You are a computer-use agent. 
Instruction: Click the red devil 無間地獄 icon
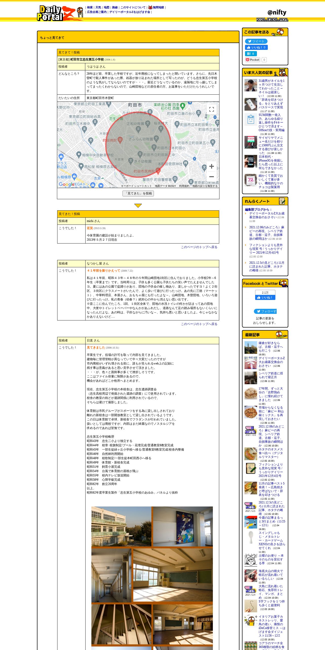[150, 7]
